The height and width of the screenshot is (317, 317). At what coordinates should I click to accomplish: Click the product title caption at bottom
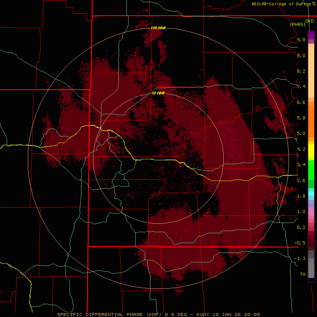(x=158, y=315)
